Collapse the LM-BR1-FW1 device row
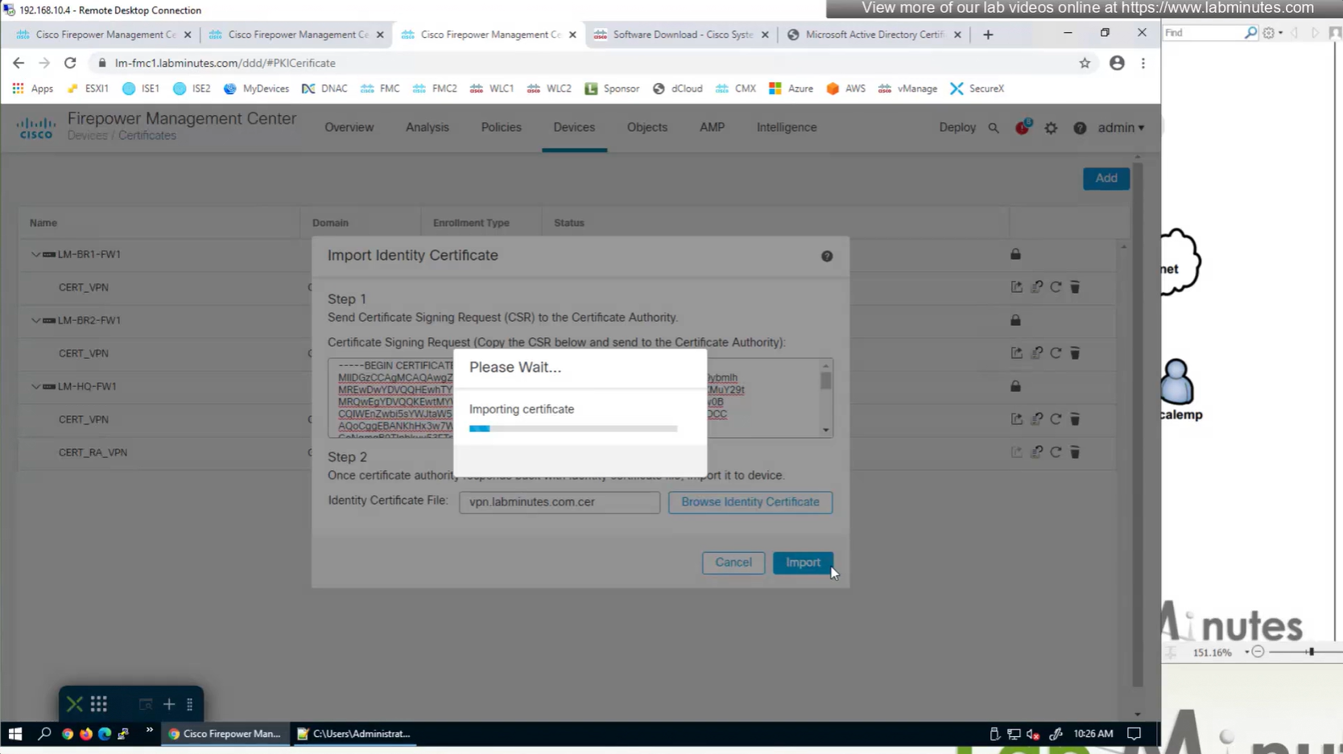 tap(35, 254)
